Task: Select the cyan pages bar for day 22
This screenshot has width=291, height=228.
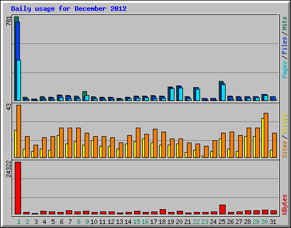Action: click(198, 95)
